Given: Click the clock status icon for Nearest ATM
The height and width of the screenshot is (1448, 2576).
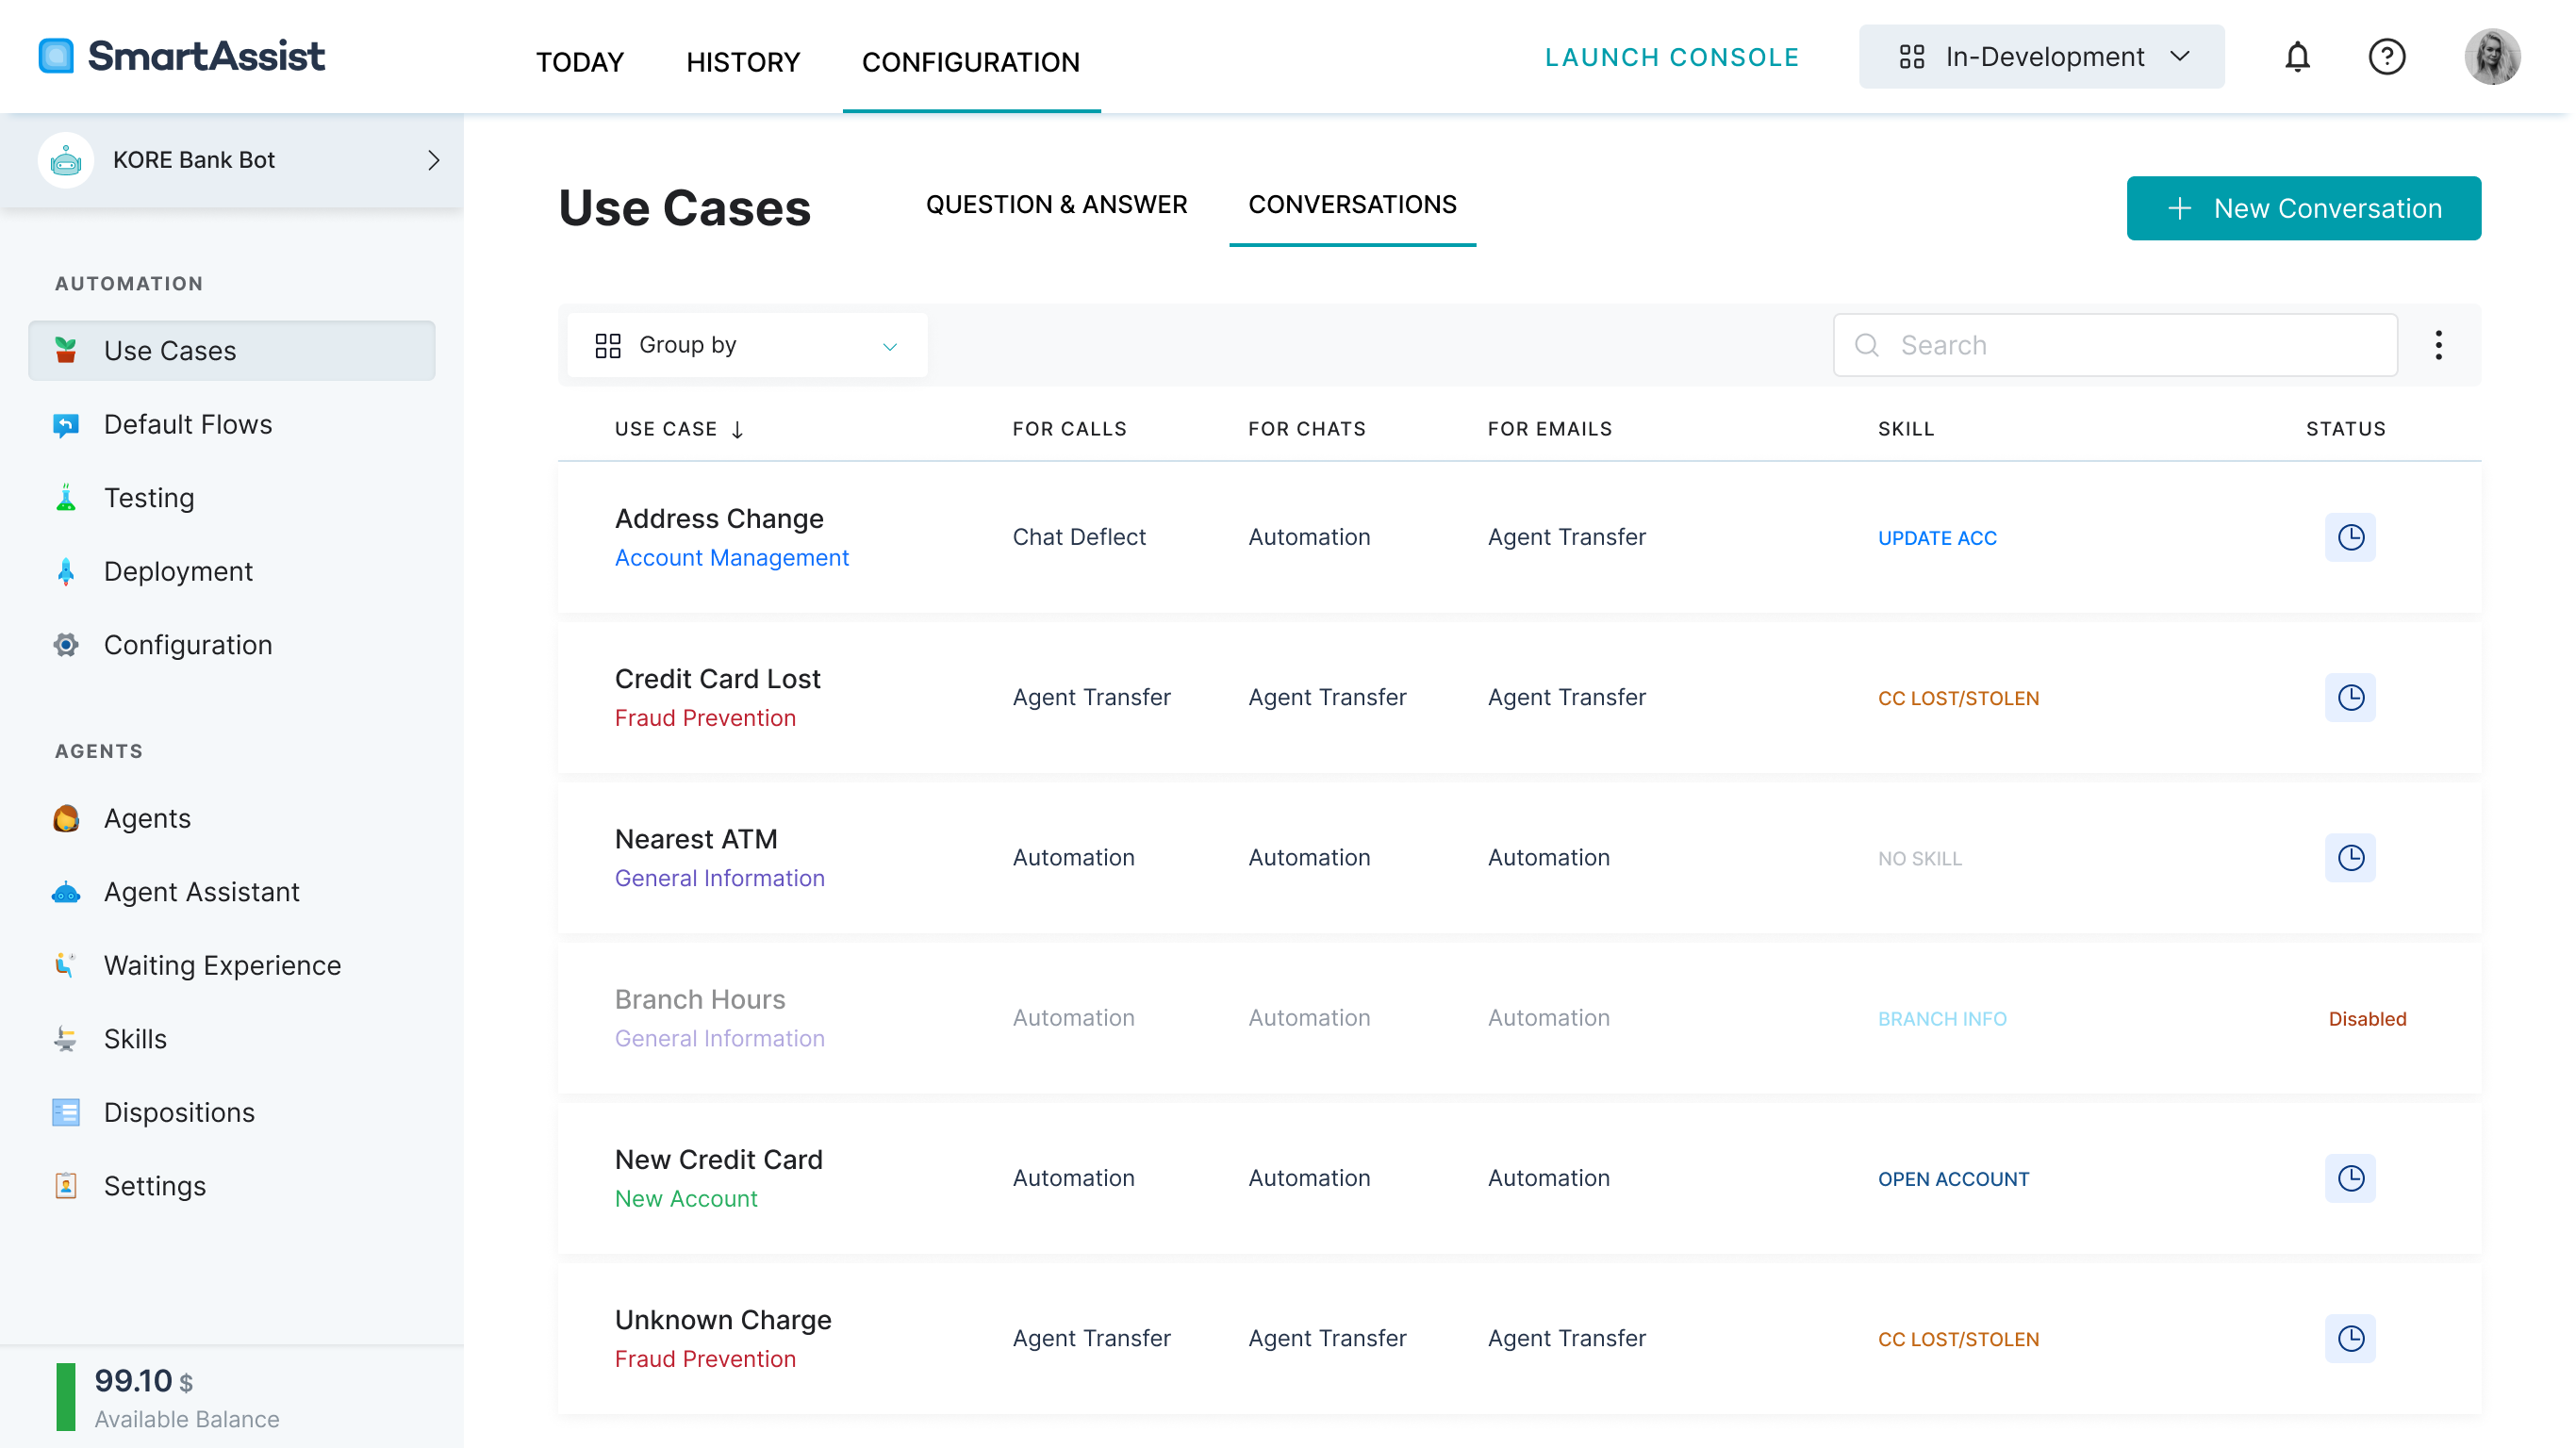Looking at the screenshot, I should [x=2350, y=857].
